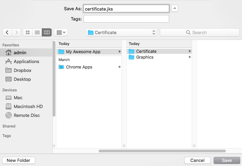Select the Chrome Apps folder
Viewport: 242px width, 166px height.
point(79,67)
